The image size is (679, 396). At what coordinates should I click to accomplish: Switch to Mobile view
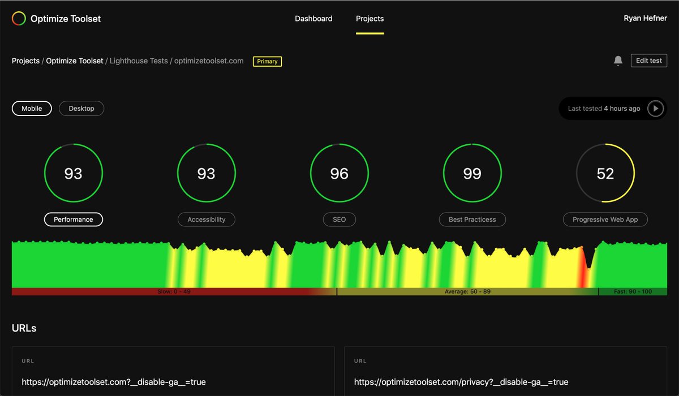point(32,108)
